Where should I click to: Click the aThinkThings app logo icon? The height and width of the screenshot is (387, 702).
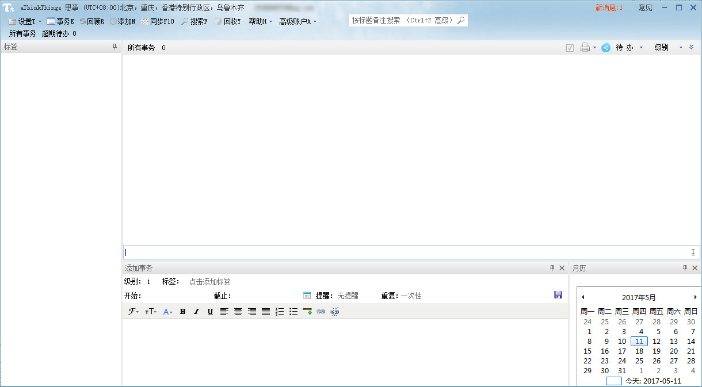(x=8, y=8)
